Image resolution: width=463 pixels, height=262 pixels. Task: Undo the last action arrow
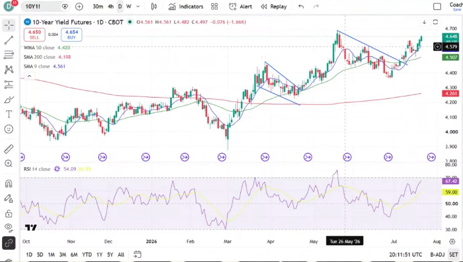301,7
